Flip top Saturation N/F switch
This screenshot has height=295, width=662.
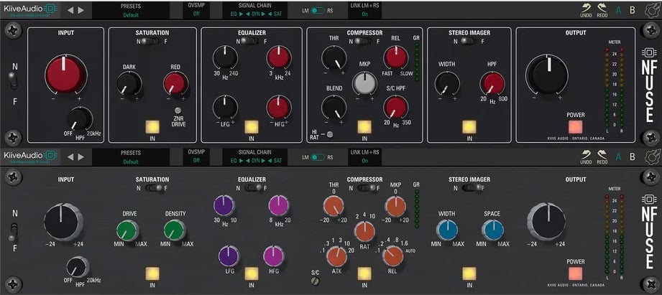click(151, 42)
